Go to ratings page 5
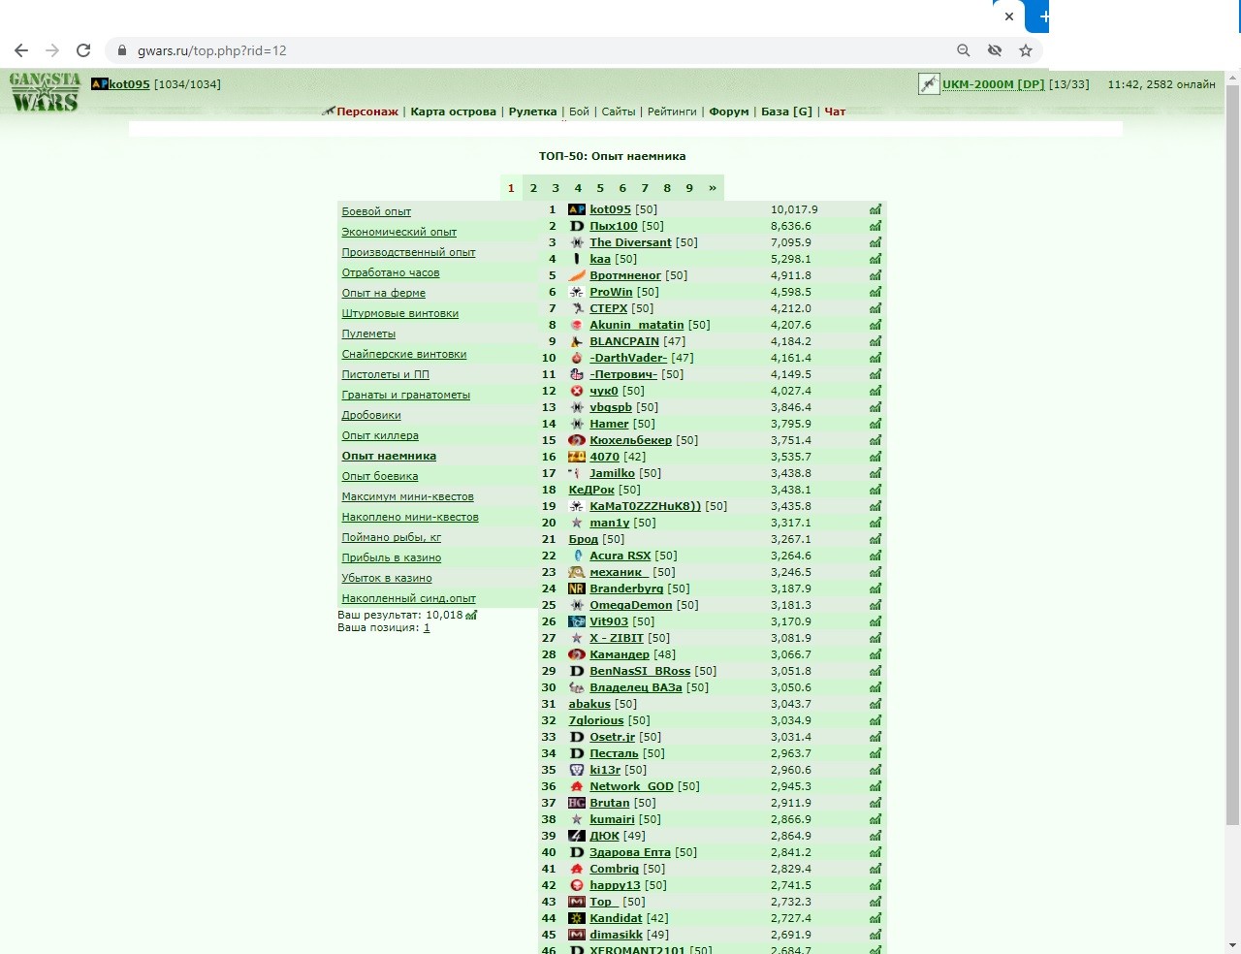Image resolution: width=1241 pixels, height=954 pixels. (600, 188)
